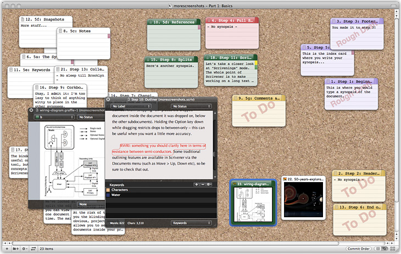Remove keyword using the minus icon
401x254 pixels.
202,184
